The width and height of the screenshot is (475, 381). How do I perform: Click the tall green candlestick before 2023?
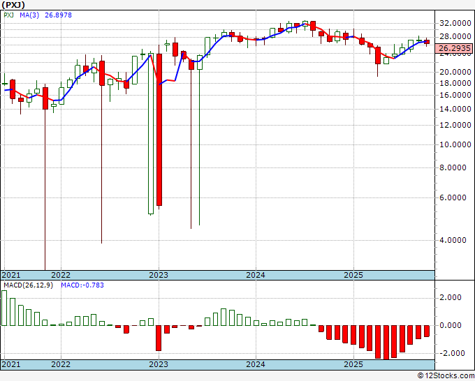(151, 134)
